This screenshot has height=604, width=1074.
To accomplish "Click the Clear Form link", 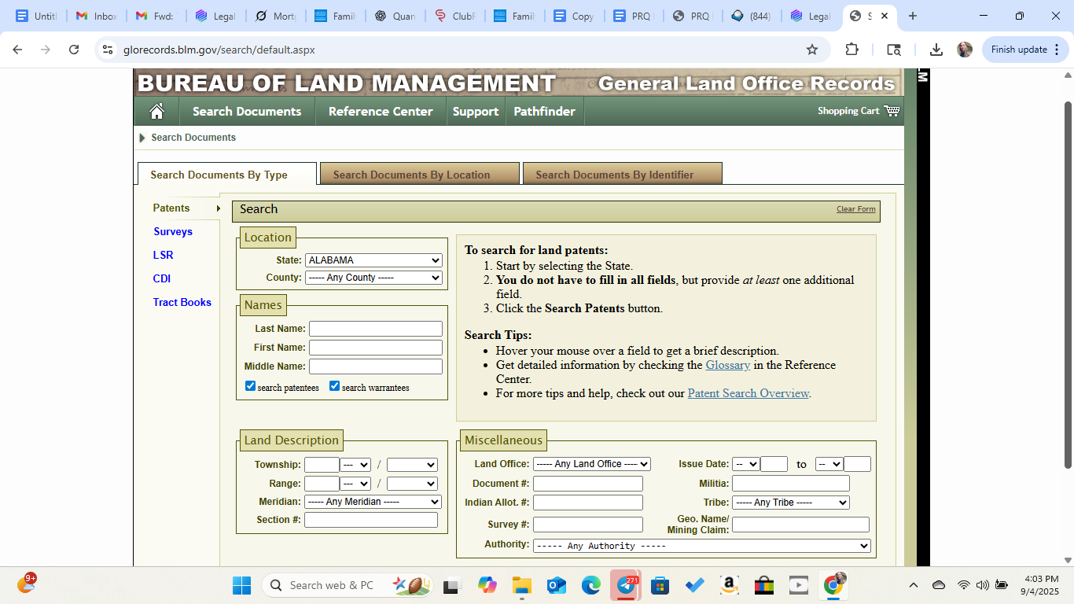I will 855,209.
